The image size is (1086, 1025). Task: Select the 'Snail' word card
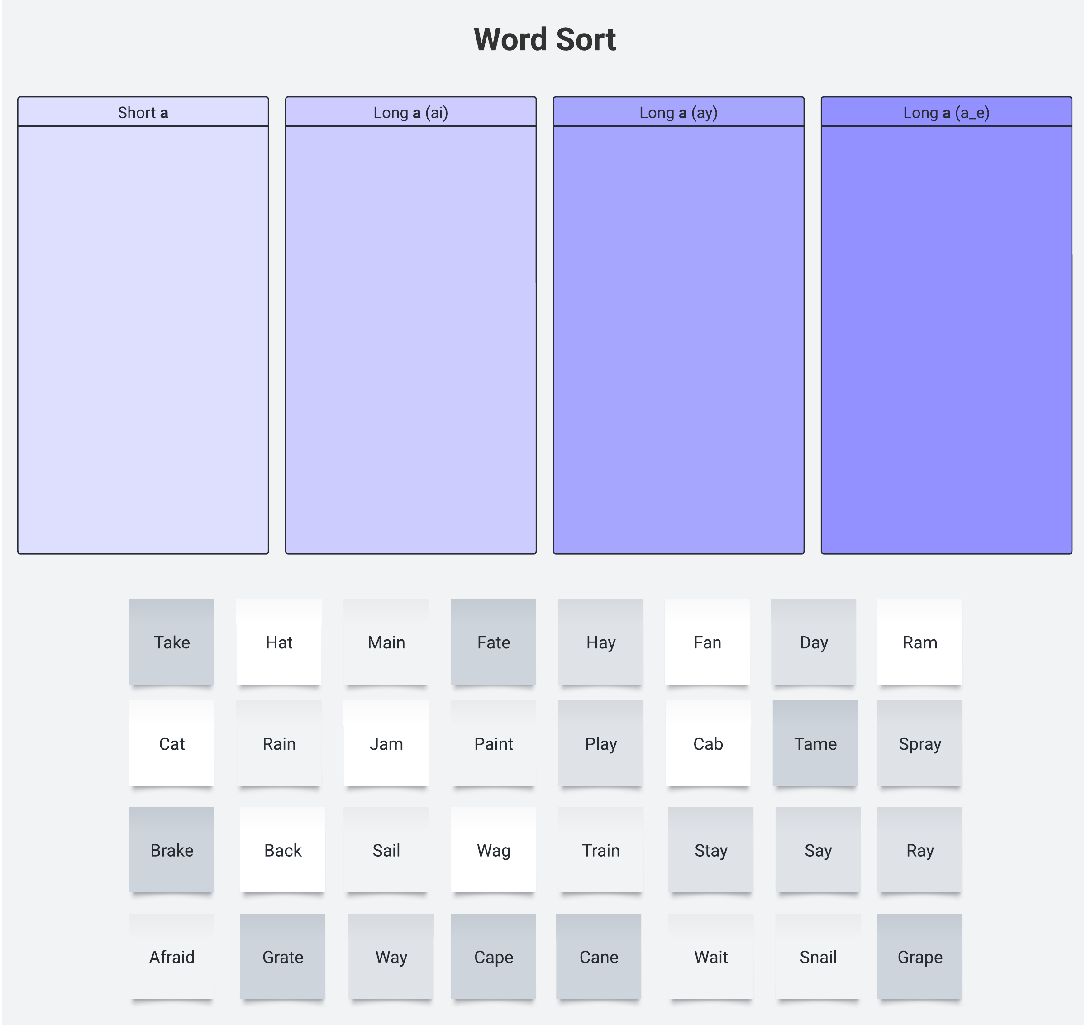pyautogui.click(x=818, y=957)
